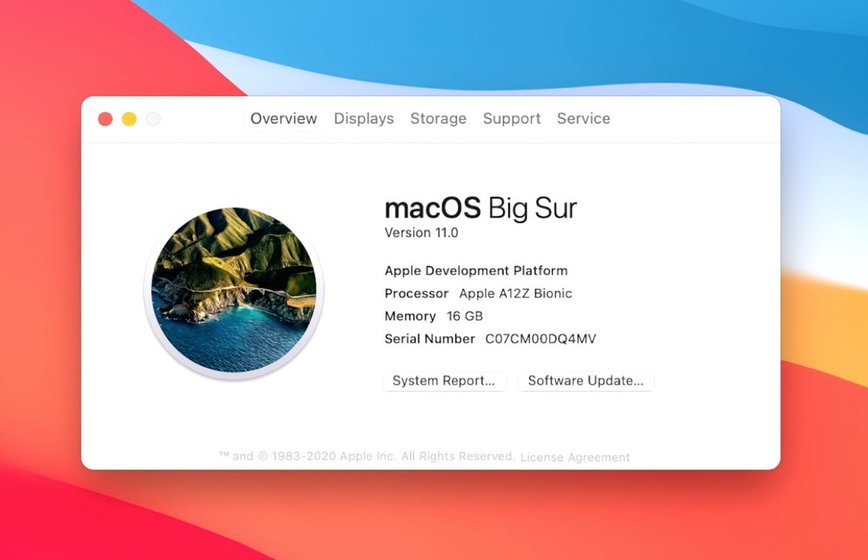Screen dimensions: 868x560
Task: Click the Processor label
Action: [x=417, y=294]
